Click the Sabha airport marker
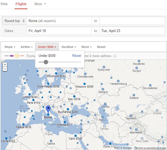This screenshot has width=167, height=150. (x=51, y=141)
